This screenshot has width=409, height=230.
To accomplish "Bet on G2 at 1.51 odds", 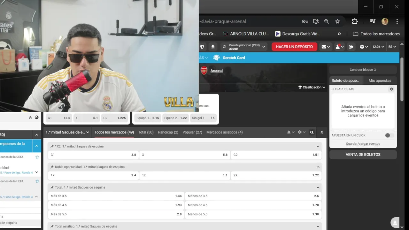I will point(276,155).
